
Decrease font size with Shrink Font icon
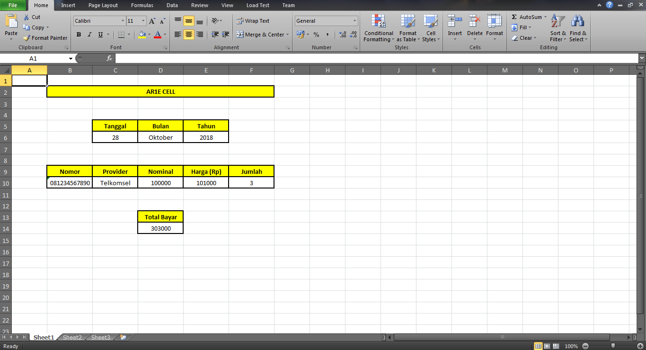click(162, 21)
